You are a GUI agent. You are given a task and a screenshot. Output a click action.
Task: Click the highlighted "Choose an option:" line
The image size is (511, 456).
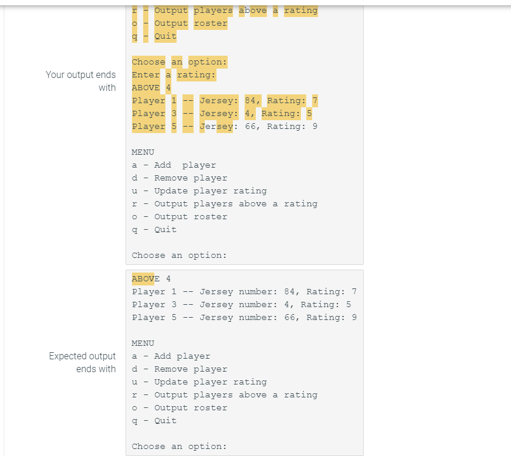pyautogui.click(x=180, y=62)
